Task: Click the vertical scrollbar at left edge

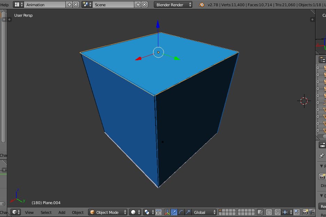Action: (3, 77)
